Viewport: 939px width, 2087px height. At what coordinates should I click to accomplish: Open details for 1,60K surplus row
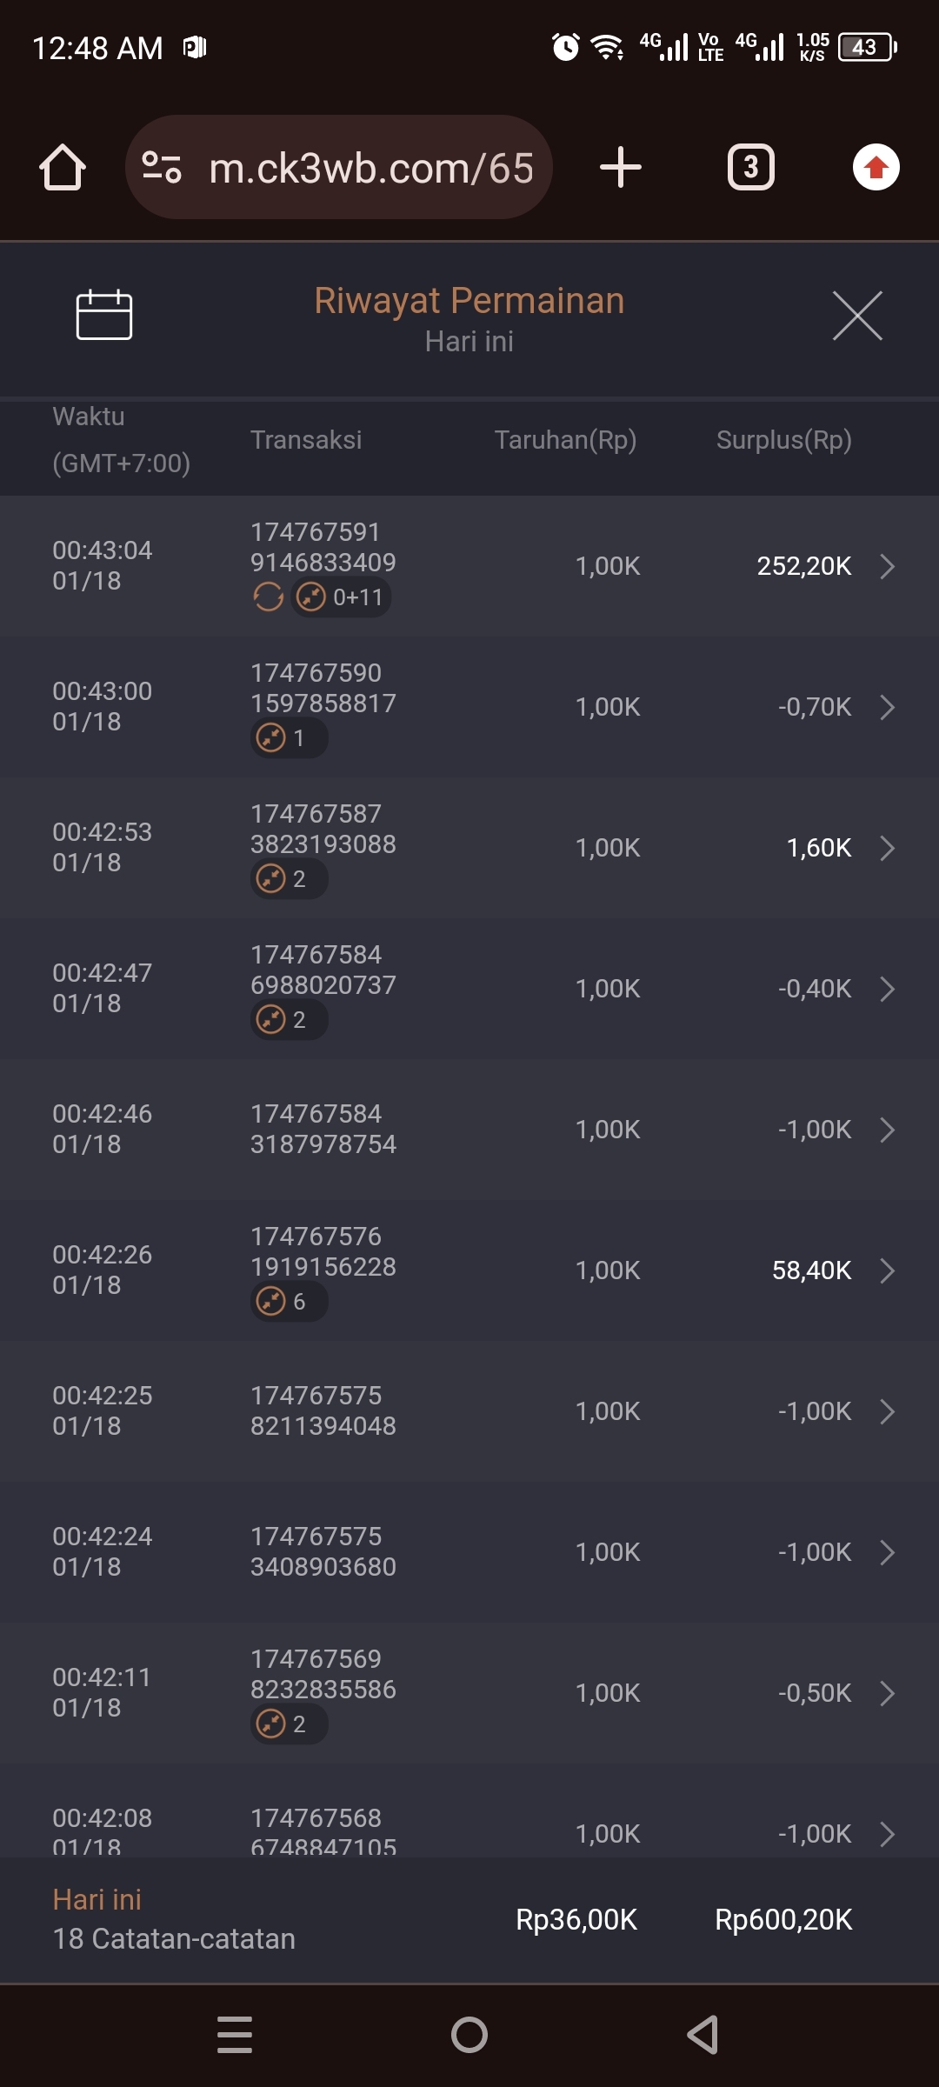point(887,848)
